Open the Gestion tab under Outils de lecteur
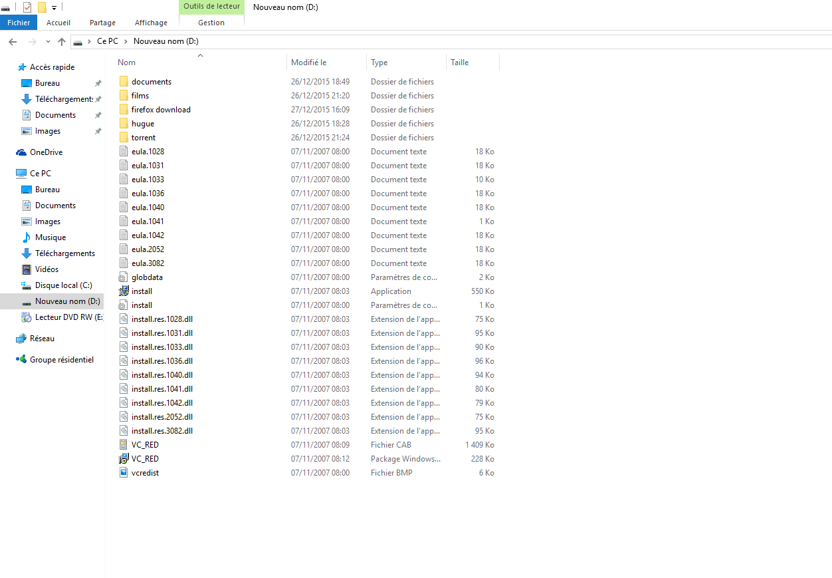This screenshot has width=832, height=578. (x=211, y=23)
